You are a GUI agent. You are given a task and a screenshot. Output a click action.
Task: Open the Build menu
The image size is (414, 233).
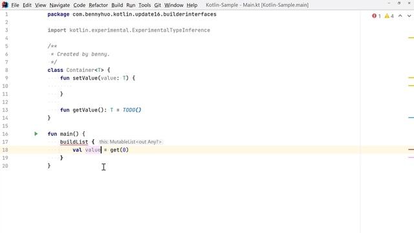pos(117,5)
